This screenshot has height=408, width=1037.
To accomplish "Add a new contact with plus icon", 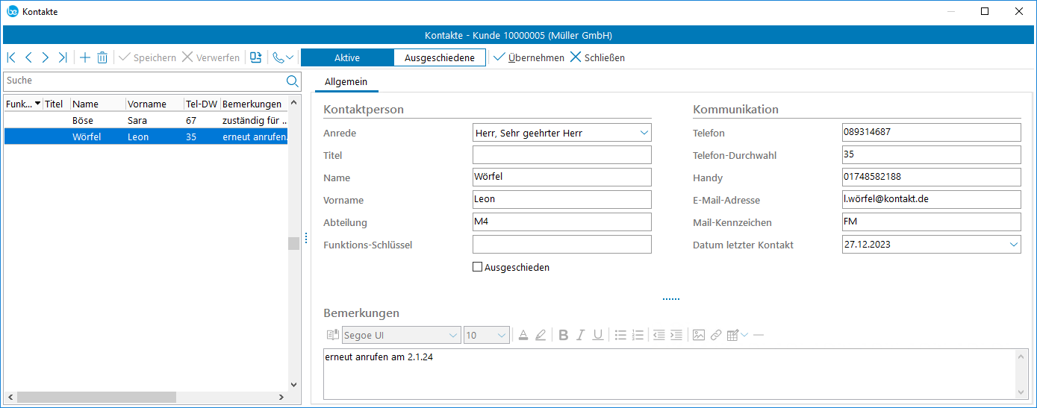I will pyautogui.click(x=84, y=57).
